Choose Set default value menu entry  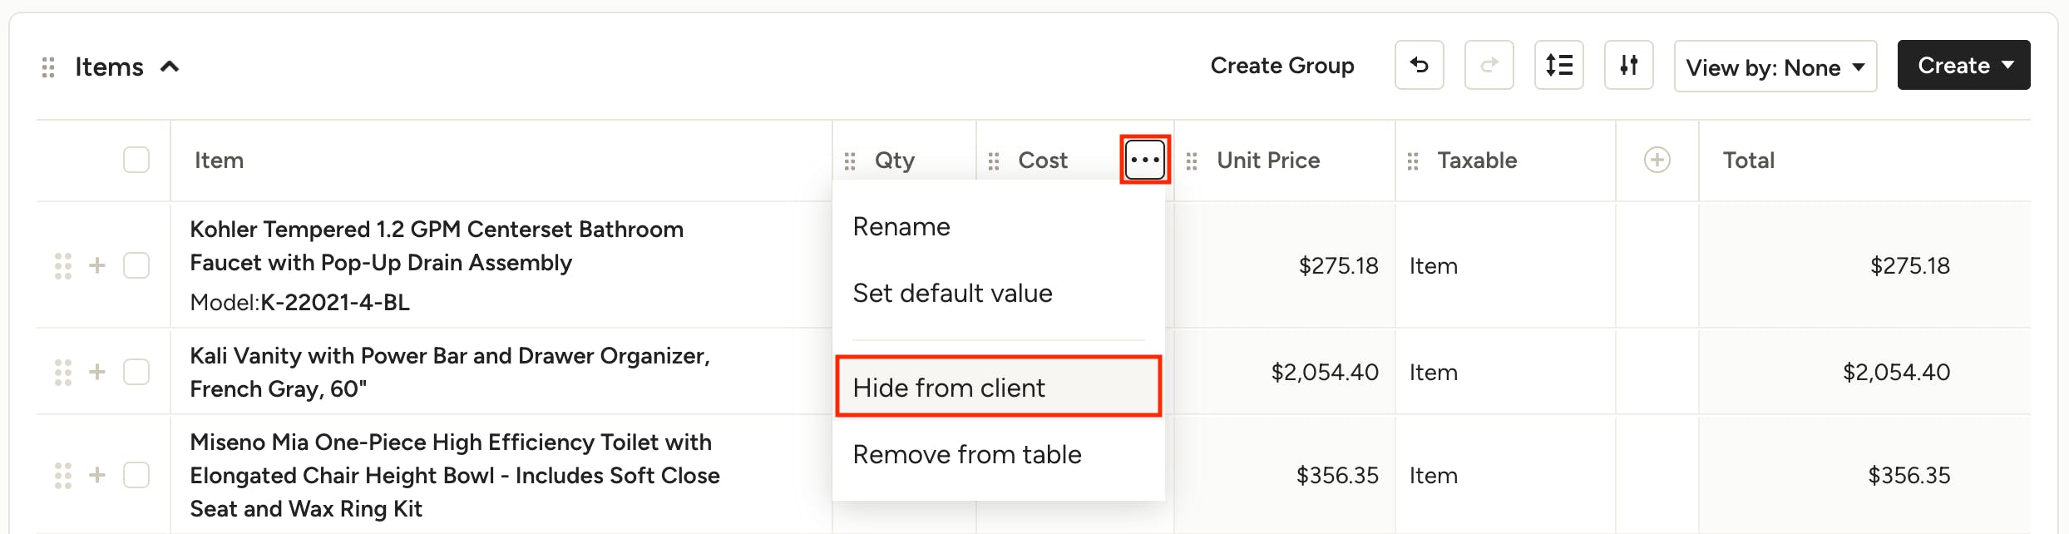[x=952, y=293]
